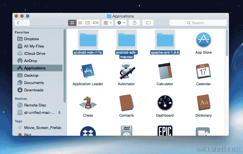Open AirDrop in sidebar
This screenshot has width=243, height=154.
point(38,61)
